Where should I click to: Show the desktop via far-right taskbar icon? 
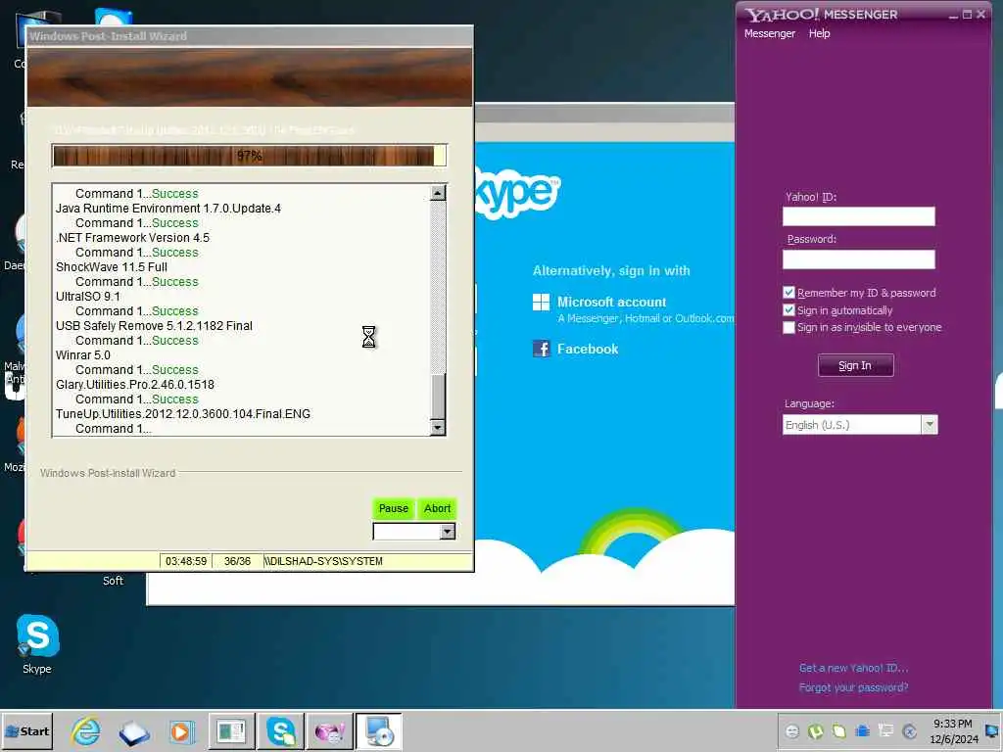point(993,730)
